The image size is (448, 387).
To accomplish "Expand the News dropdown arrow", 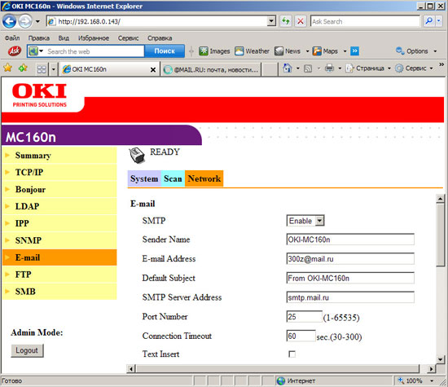I will [x=307, y=51].
